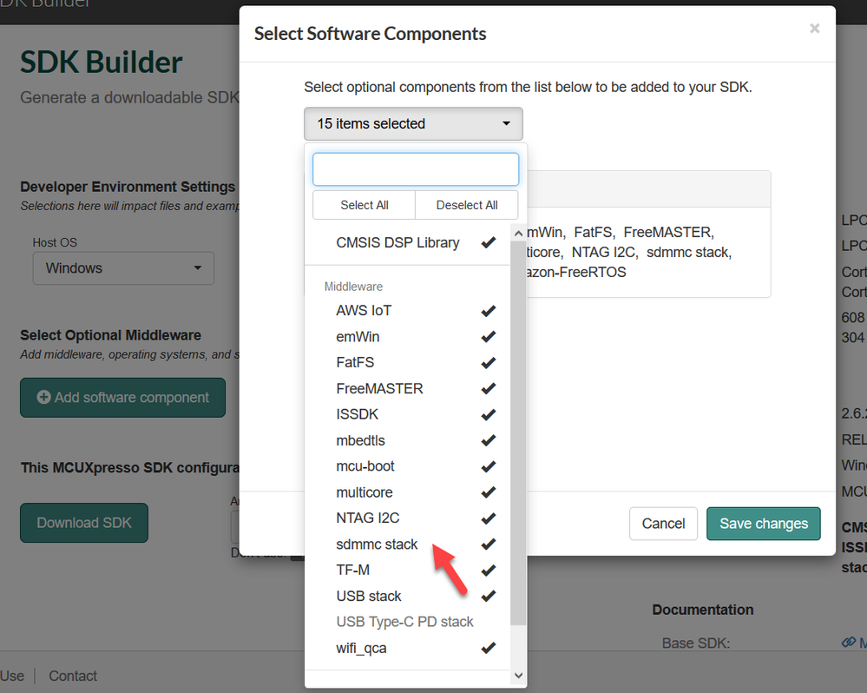Click the checkmark next to CMSIS DSP Library
This screenshot has width=867, height=693.
[x=489, y=242]
